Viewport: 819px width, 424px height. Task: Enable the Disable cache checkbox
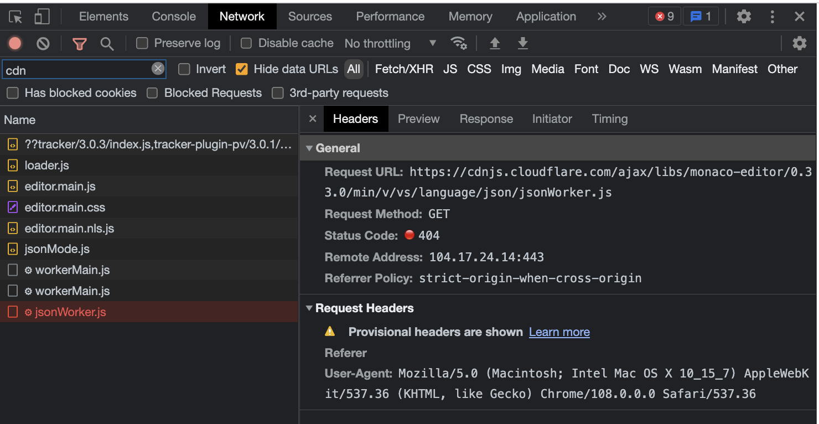click(x=246, y=43)
